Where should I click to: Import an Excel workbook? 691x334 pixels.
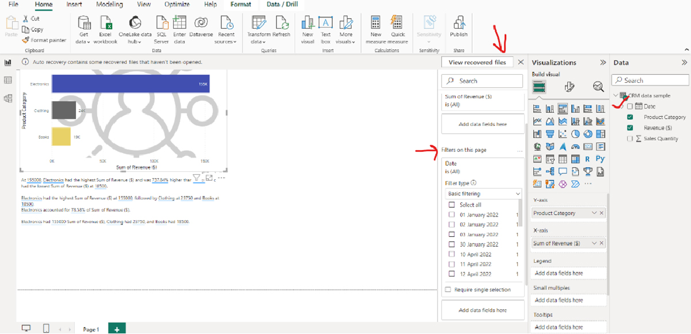[x=105, y=29]
